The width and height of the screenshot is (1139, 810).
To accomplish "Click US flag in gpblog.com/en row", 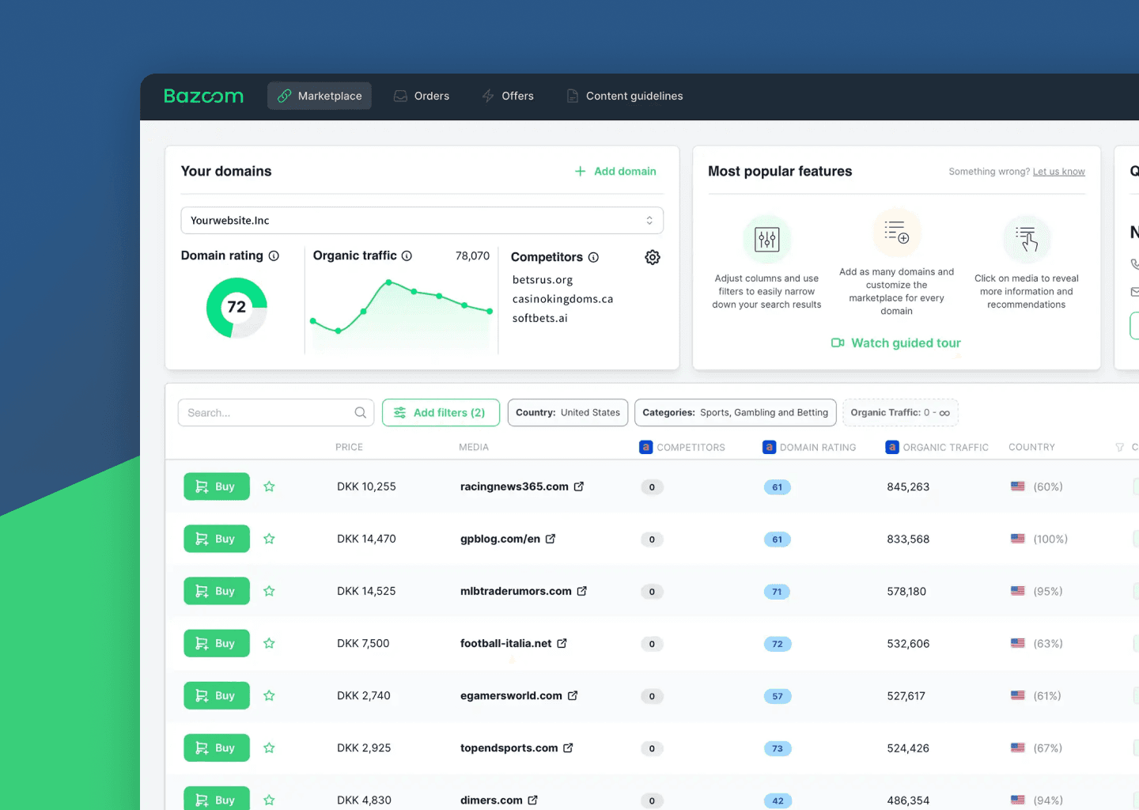I will (x=1018, y=539).
